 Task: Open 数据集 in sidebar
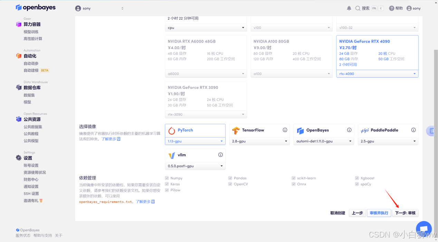(29, 95)
